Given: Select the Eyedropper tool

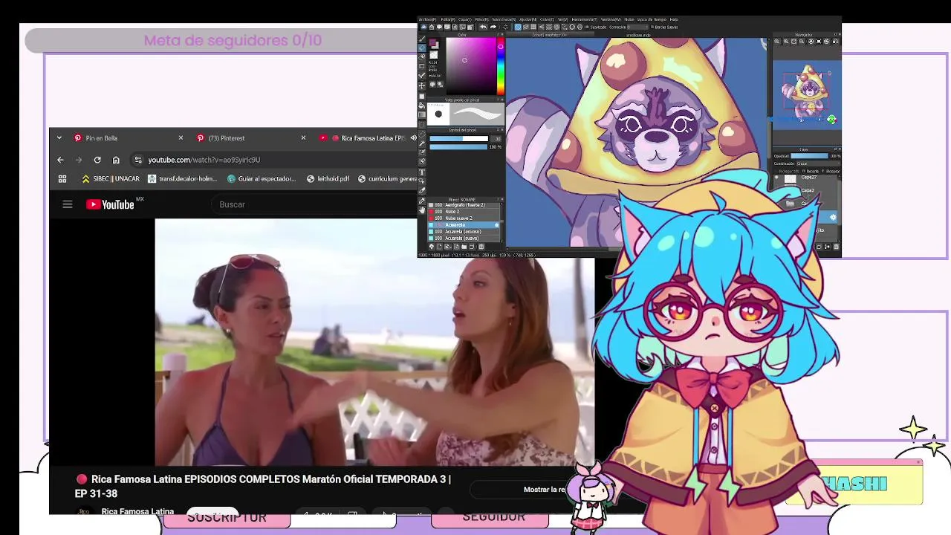Looking at the screenshot, I should point(422,201).
